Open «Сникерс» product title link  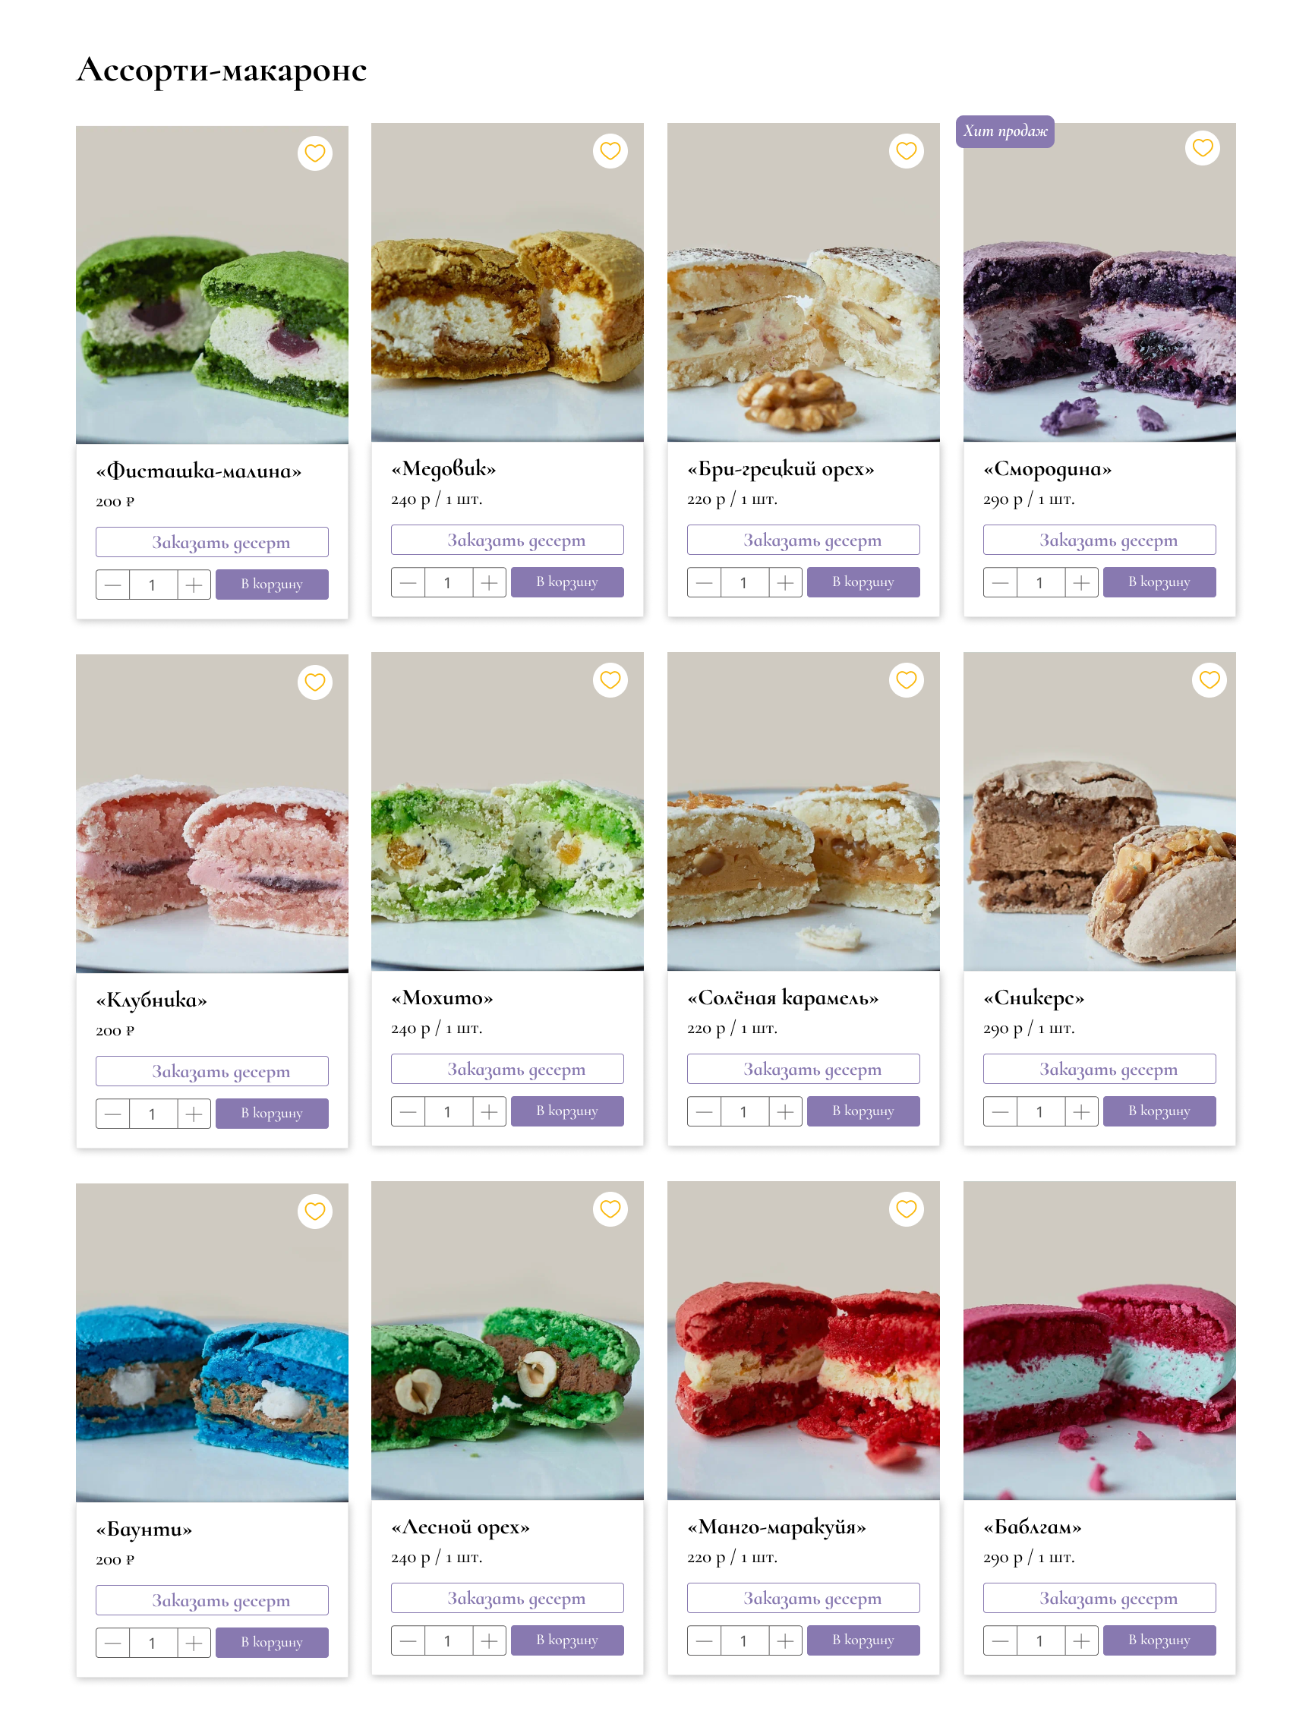(1033, 997)
